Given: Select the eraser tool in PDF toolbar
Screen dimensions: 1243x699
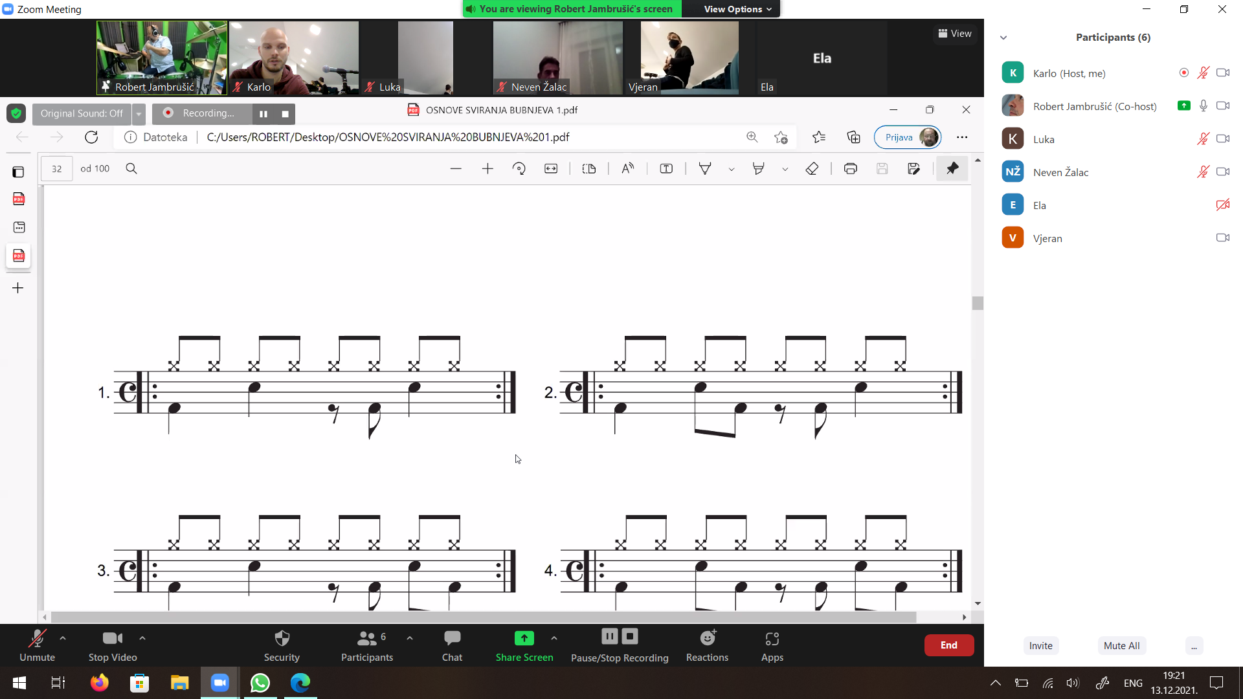Looking at the screenshot, I should pyautogui.click(x=812, y=169).
